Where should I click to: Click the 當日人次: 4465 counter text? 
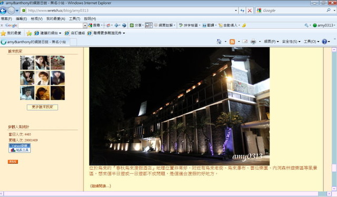20,134
